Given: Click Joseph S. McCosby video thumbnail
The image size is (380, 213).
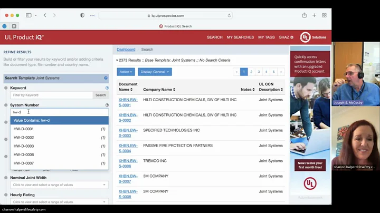Looking at the screenshot, I should coord(356,74).
